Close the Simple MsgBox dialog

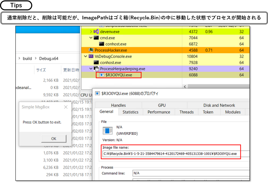pyautogui.click(x=66, y=107)
